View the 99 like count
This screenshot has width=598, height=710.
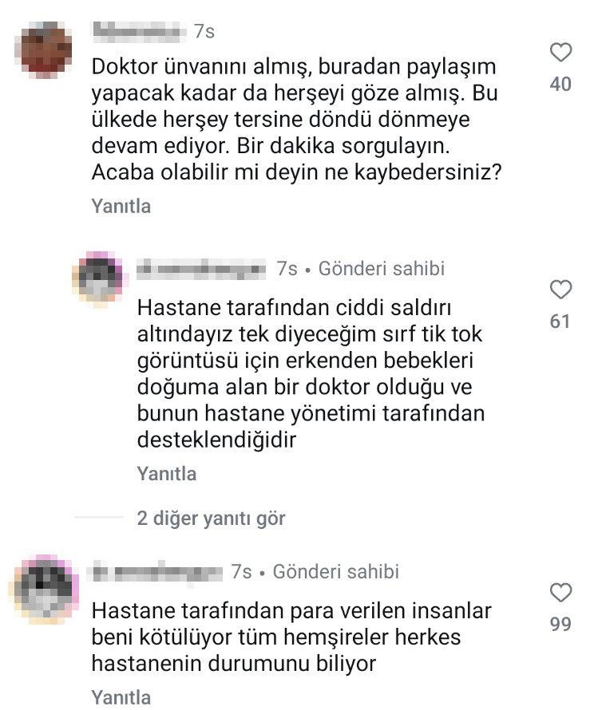coord(560,625)
